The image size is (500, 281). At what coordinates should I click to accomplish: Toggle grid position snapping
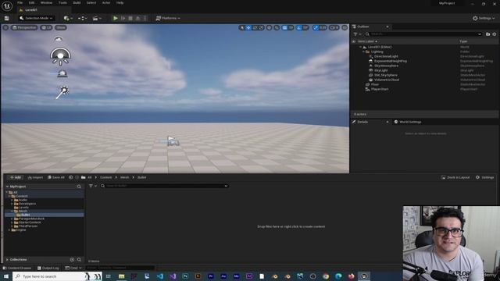[284, 28]
